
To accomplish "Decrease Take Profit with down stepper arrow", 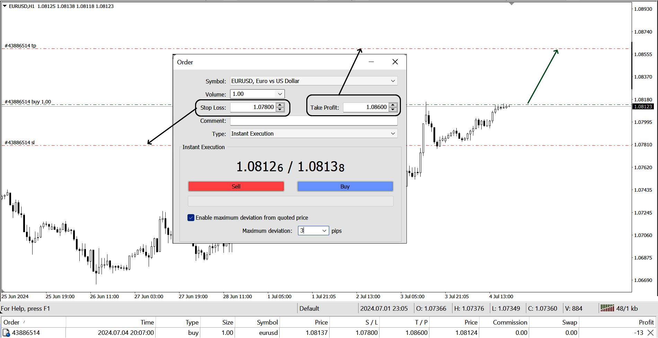I will point(393,110).
